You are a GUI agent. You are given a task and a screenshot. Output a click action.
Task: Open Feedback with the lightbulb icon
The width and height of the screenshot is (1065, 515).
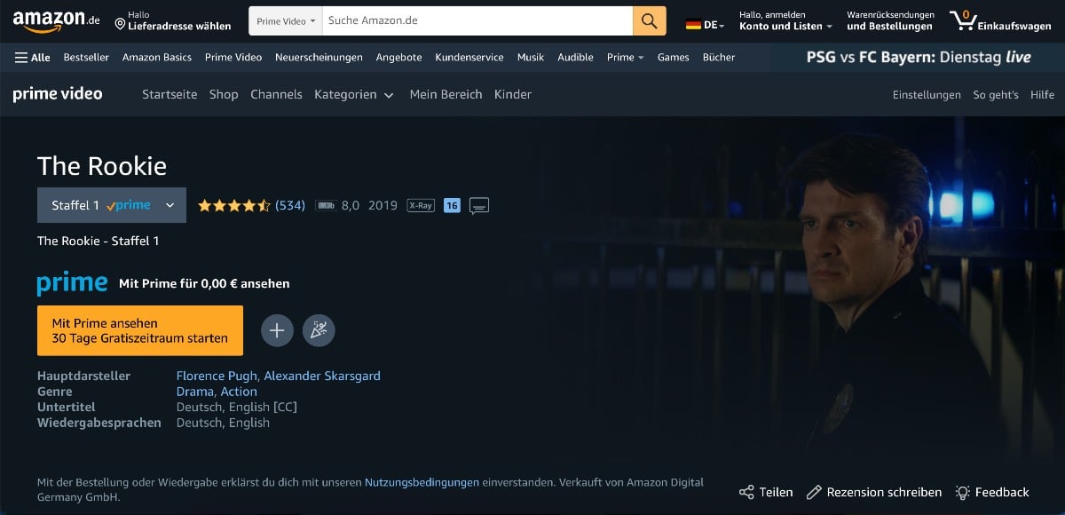tap(992, 492)
